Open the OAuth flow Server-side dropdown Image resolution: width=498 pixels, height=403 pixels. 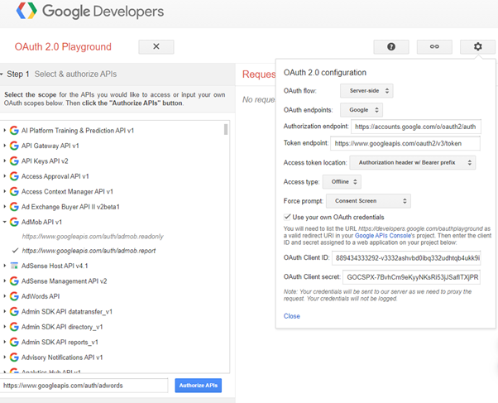coord(366,90)
